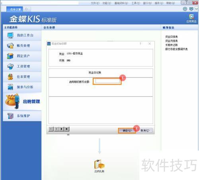Open 报表与分析 module
The height and width of the screenshot is (180, 199).
click(22, 87)
